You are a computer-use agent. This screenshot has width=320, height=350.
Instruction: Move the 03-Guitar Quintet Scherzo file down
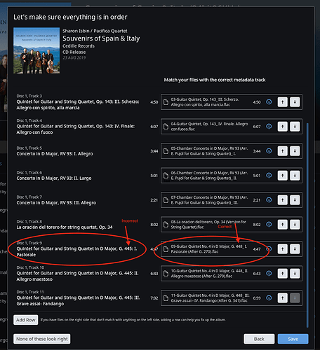(x=295, y=102)
